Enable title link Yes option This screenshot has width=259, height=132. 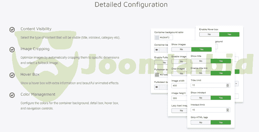(221, 73)
